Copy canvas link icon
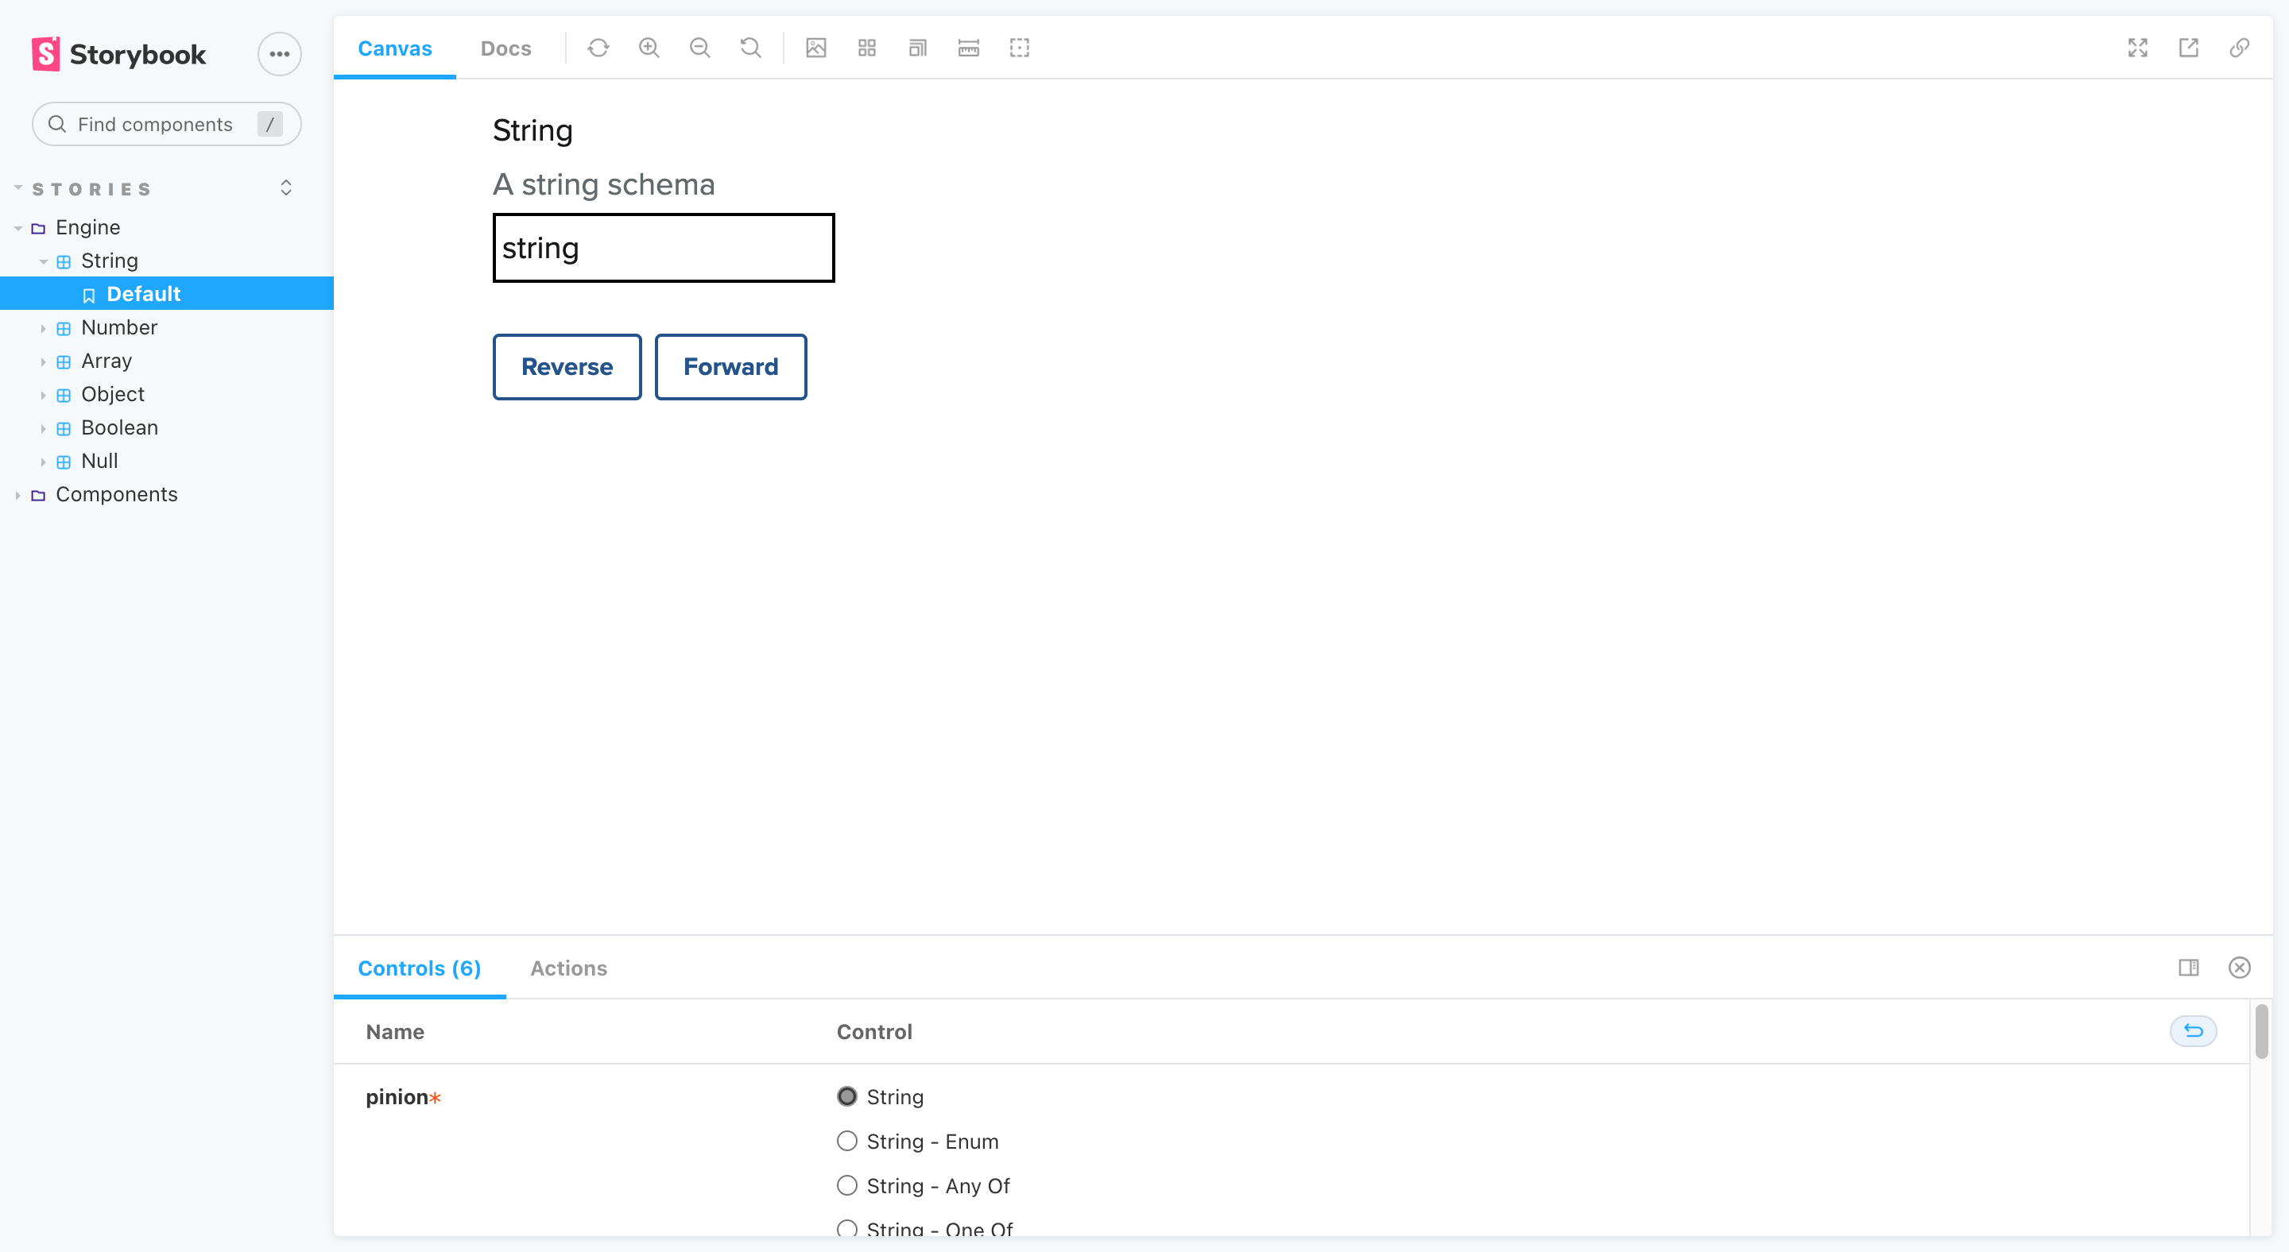 tap(2239, 48)
